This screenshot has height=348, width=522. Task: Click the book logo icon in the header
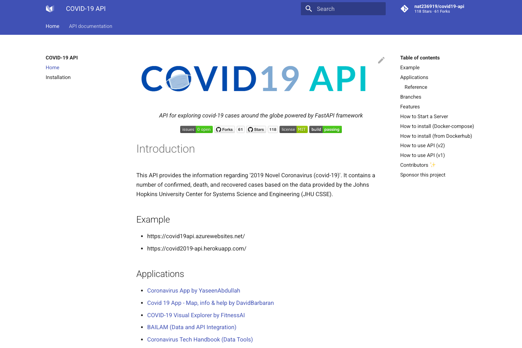pos(50,8)
